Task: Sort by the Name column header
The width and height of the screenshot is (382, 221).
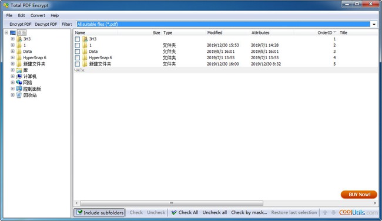Action: coord(95,33)
